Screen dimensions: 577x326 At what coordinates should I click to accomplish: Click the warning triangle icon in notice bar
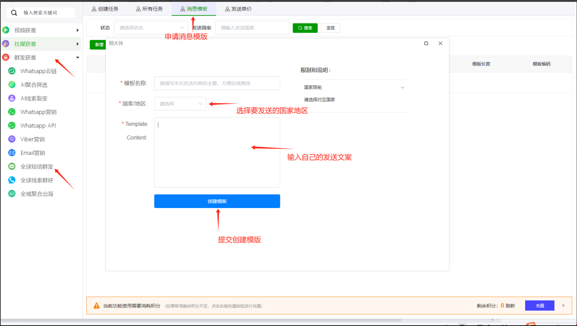96,306
